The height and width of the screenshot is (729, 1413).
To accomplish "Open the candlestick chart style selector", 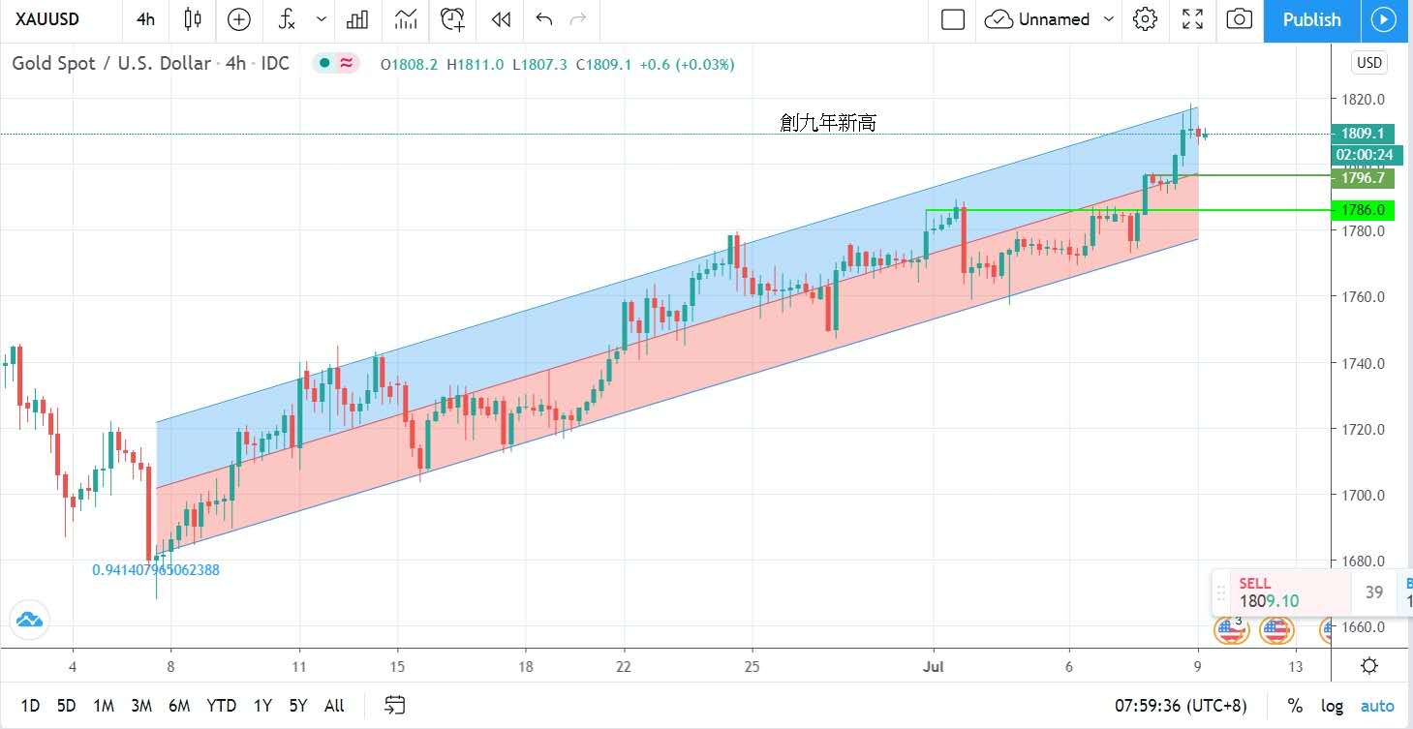I will [x=192, y=19].
